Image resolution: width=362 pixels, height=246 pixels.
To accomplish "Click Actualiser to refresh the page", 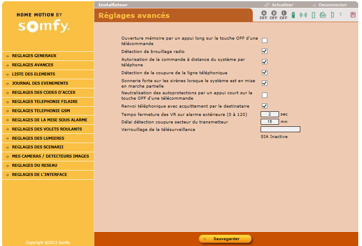I will tap(282, 5).
